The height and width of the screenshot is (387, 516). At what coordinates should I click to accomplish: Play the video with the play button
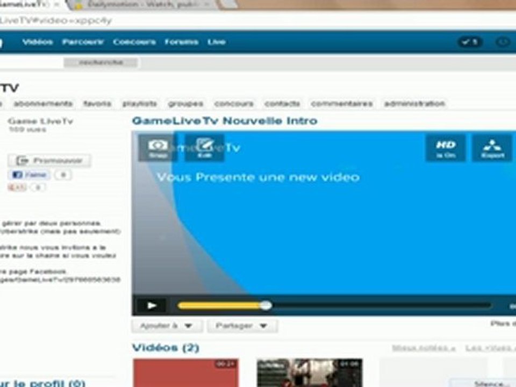152,306
